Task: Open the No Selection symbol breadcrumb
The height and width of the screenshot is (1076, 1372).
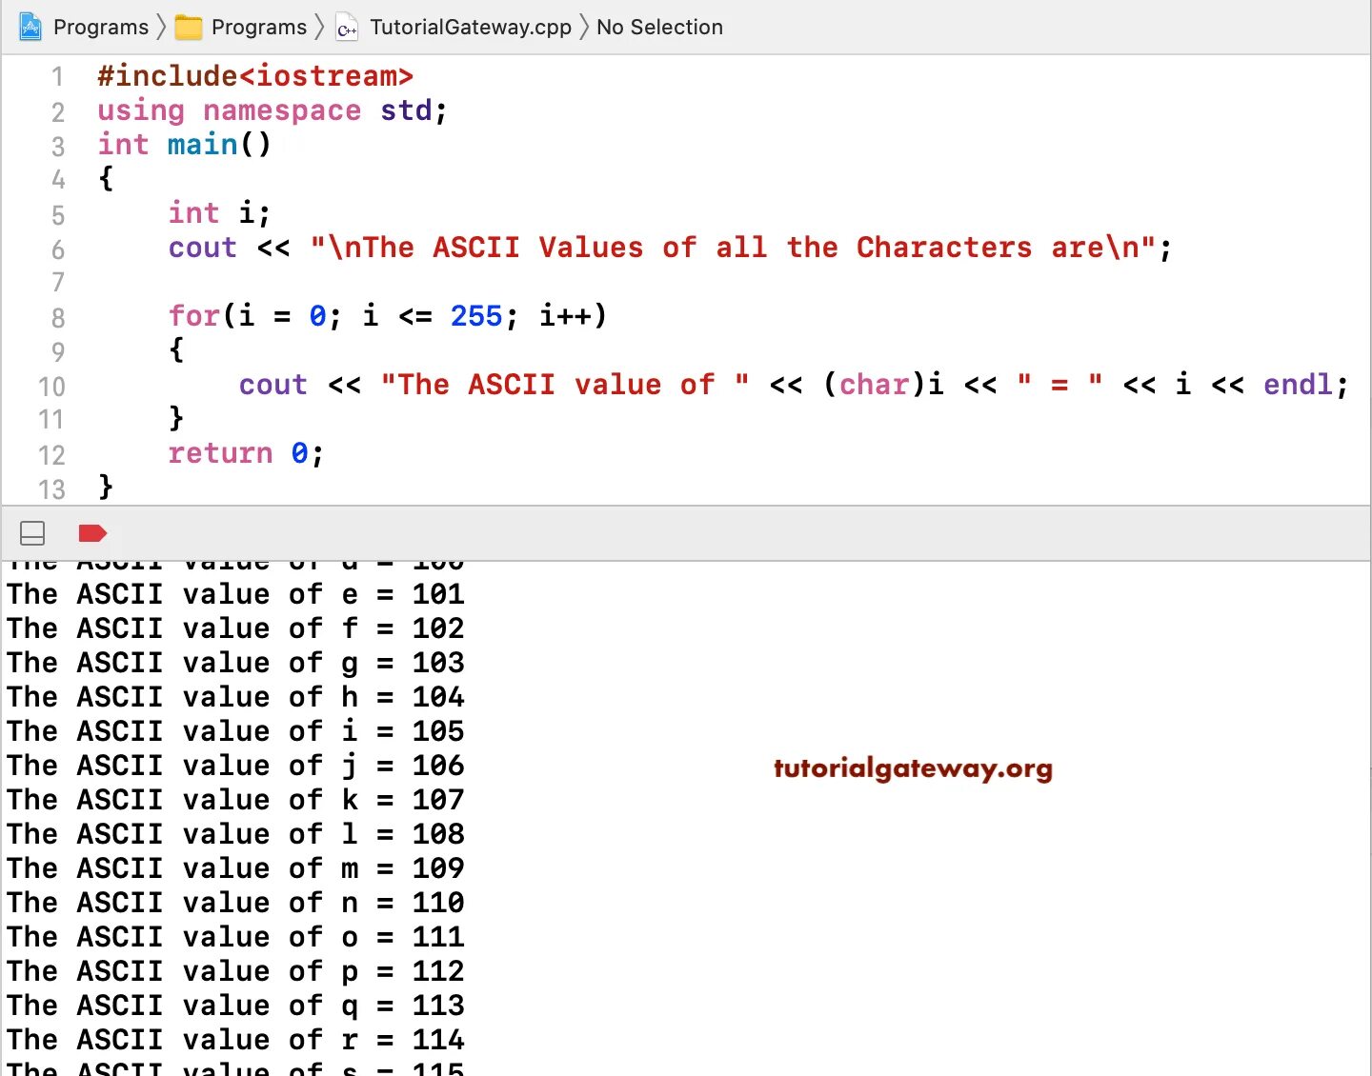Action: pos(659,27)
